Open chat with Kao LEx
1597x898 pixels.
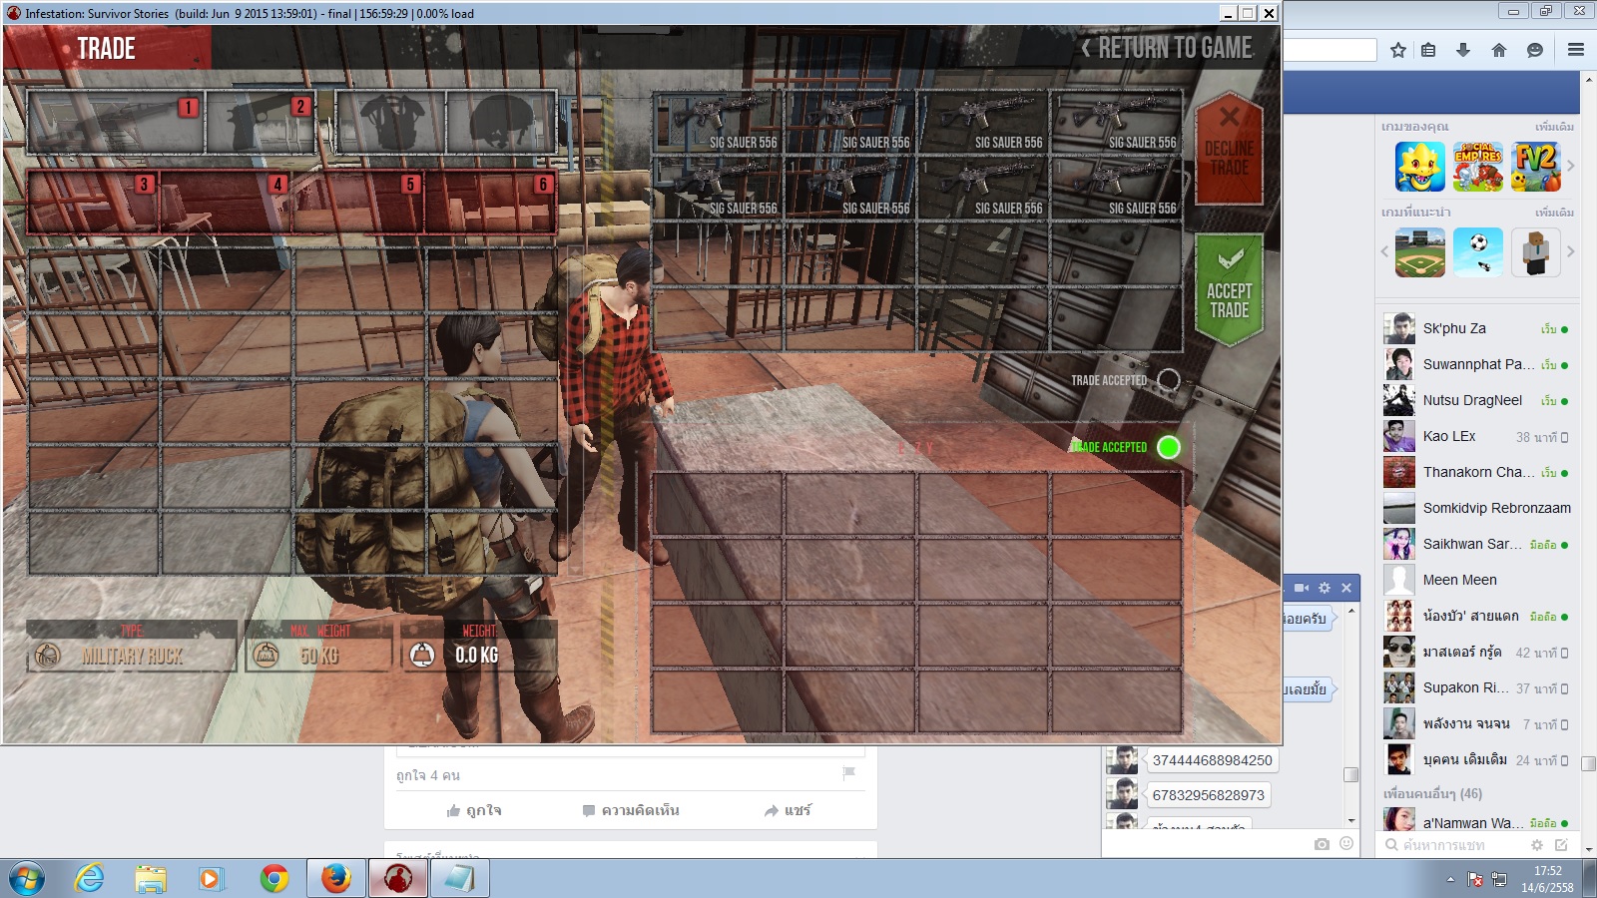tap(1448, 436)
